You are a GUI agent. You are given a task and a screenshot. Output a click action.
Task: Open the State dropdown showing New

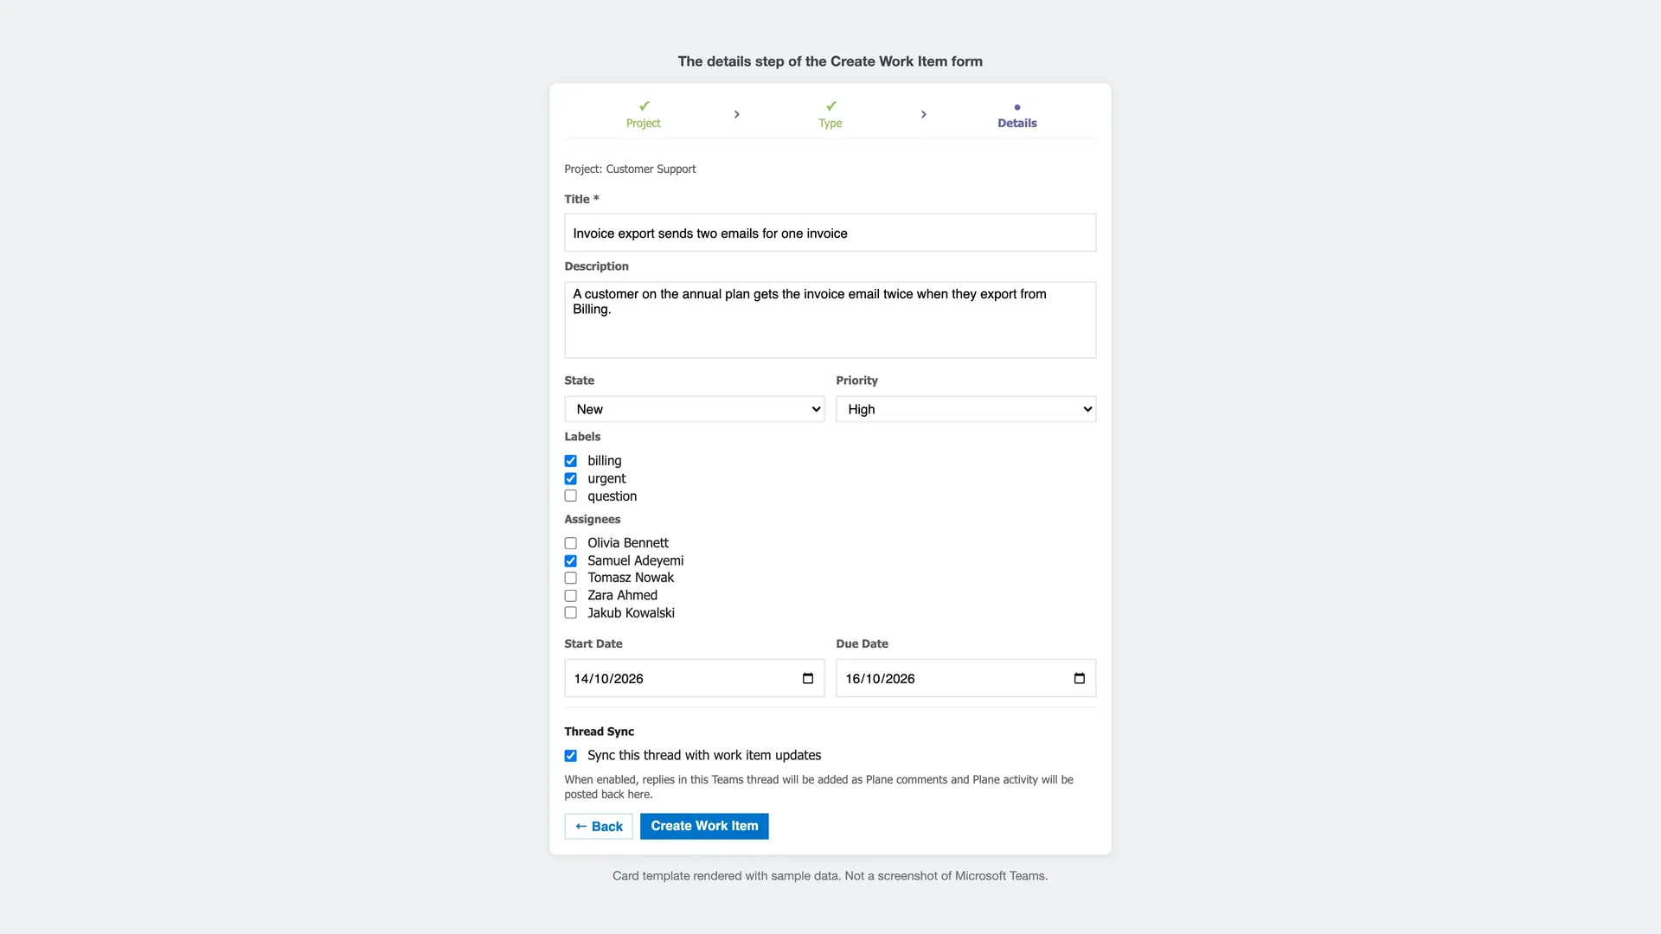[x=695, y=409]
